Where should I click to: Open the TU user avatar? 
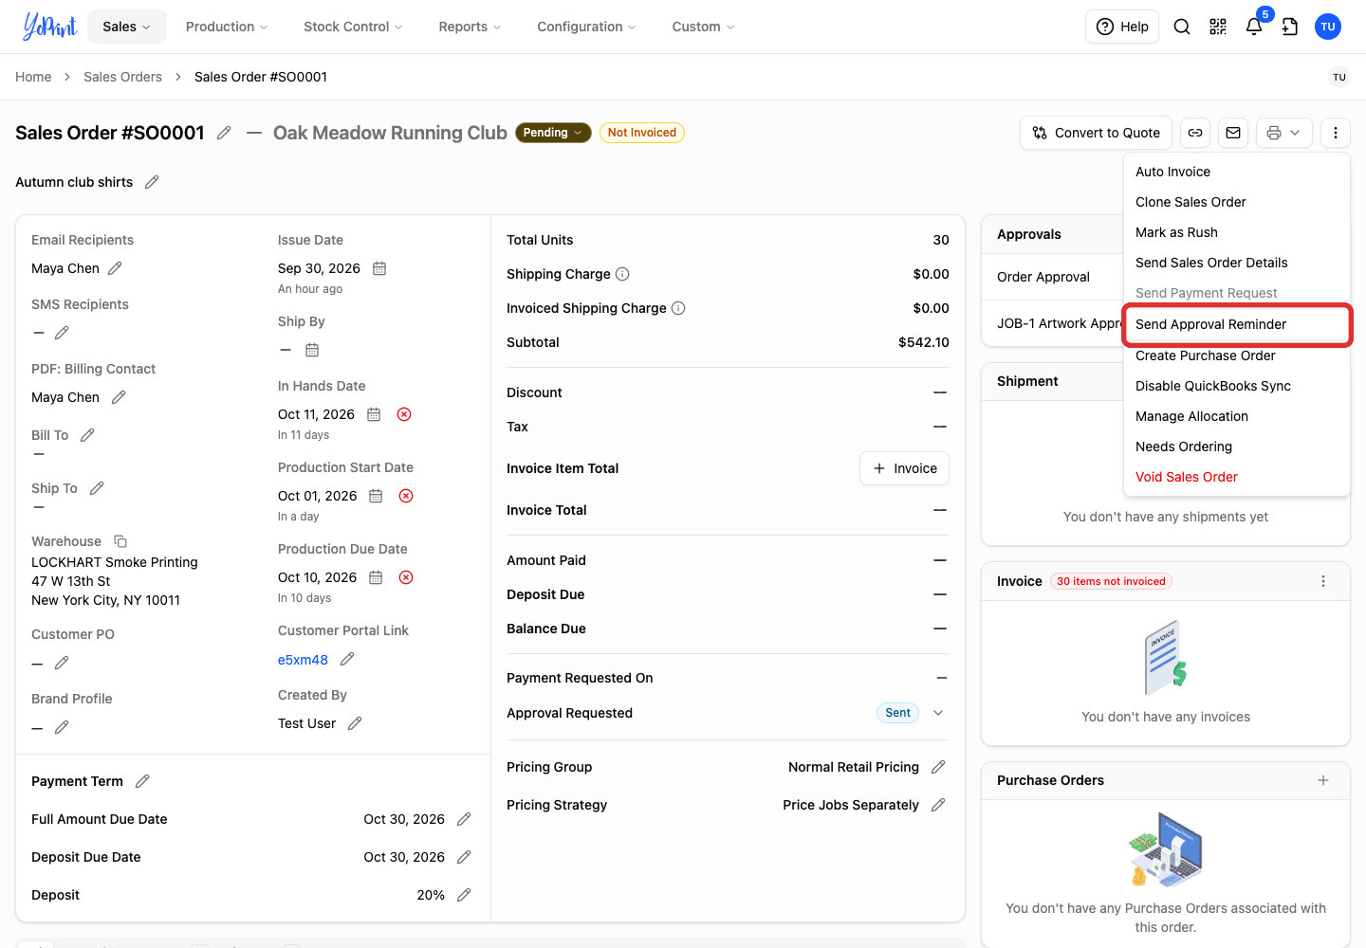pos(1328,27)
